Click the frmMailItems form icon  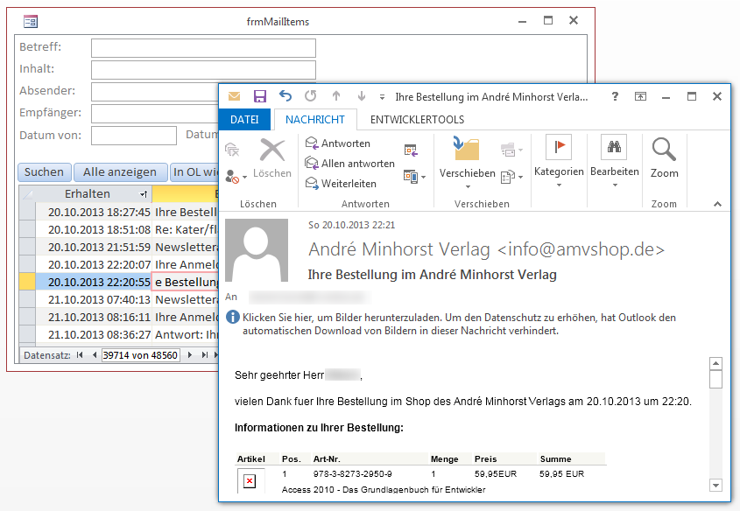click(x=31, y=21)
